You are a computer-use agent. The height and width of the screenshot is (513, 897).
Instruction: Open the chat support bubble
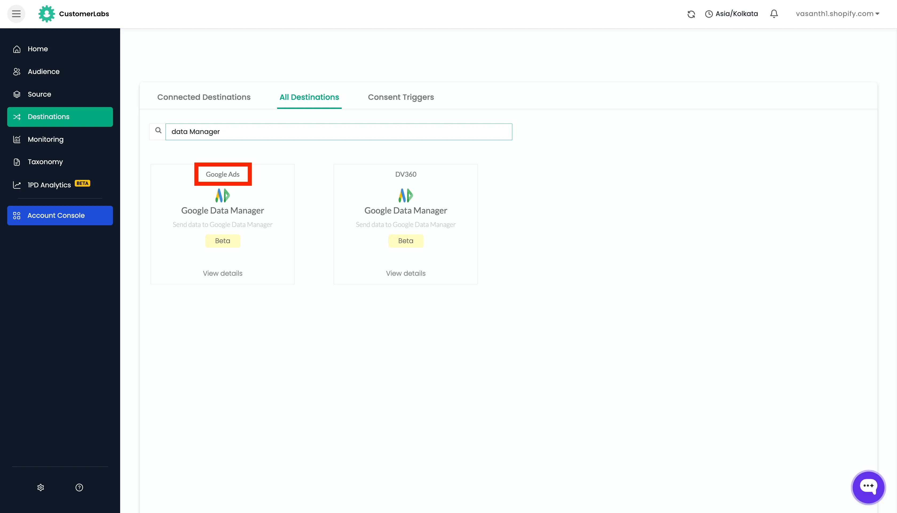(868, 487)
